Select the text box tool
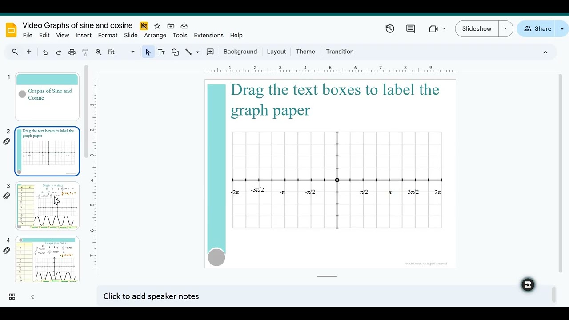Viewport: 569px width, 320px height. point(161,52)
